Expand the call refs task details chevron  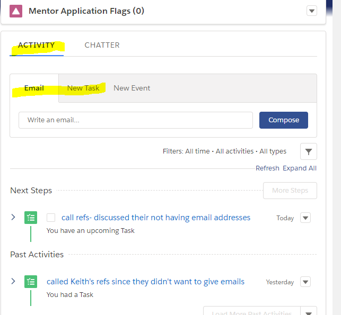(13, 217)
